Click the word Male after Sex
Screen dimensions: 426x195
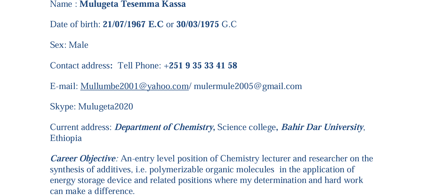click(78, 45)
